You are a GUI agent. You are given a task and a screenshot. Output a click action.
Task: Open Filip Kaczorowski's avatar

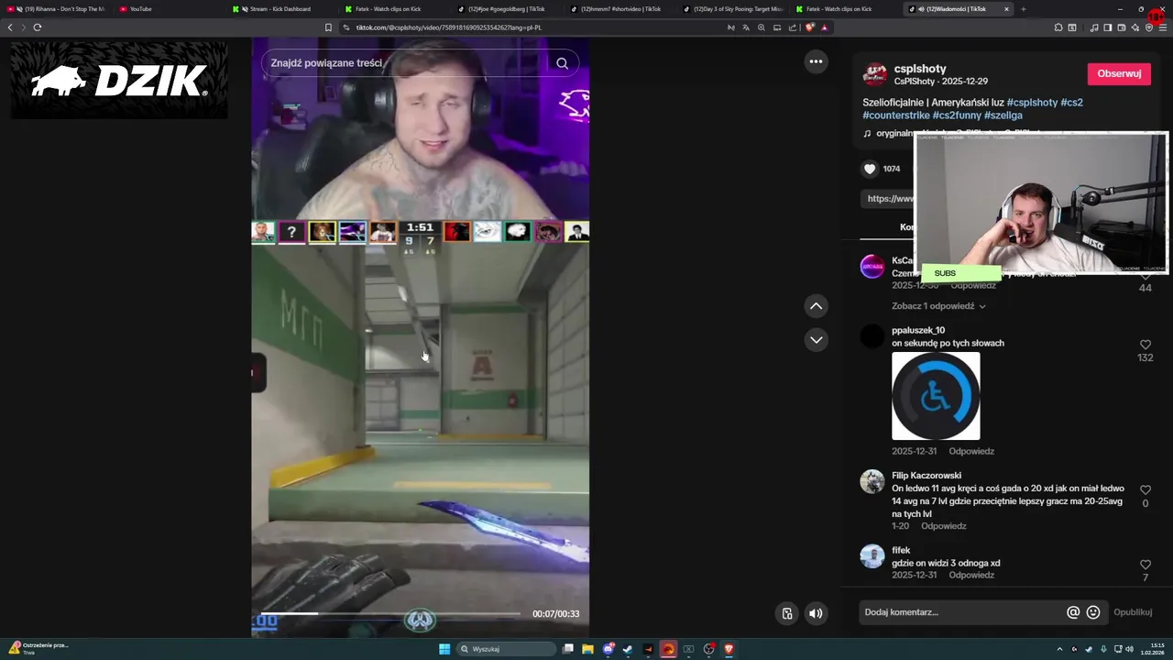(x=872, y=481)
